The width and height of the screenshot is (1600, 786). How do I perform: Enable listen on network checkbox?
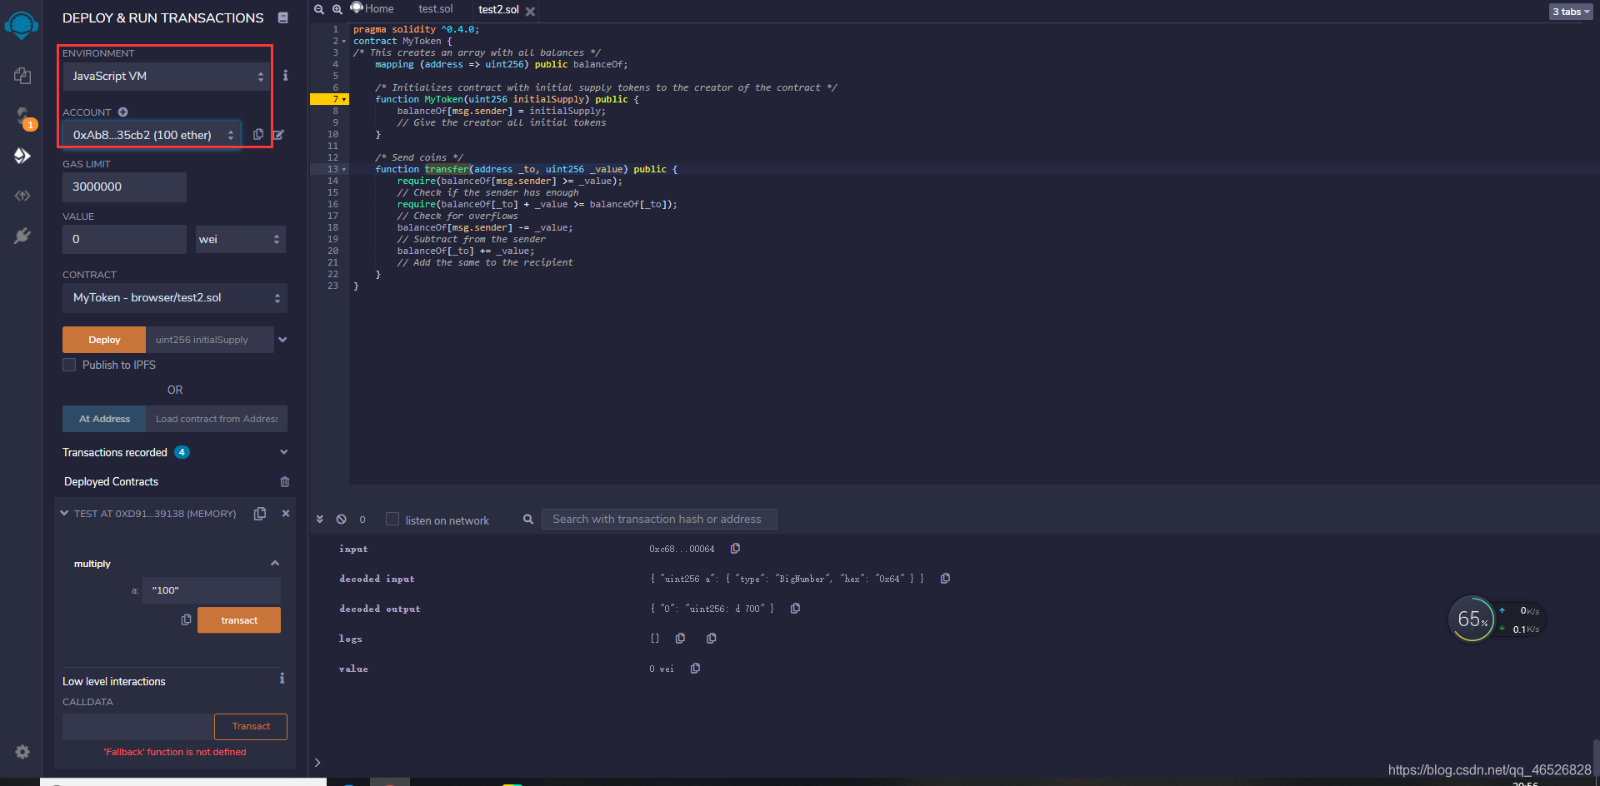tap(392, 519)
